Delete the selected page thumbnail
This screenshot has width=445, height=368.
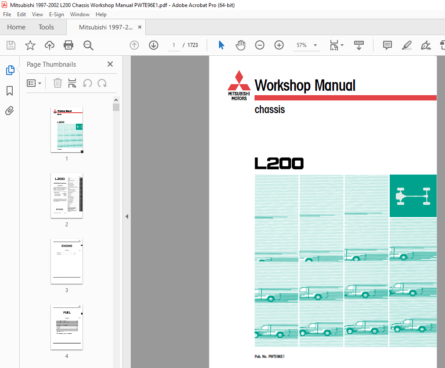pyautogui.click(x=57, y=83)
